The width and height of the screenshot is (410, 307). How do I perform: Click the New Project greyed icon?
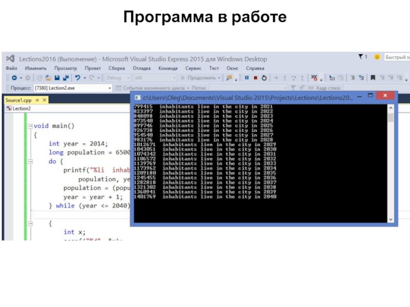click(x=39, y=78)
